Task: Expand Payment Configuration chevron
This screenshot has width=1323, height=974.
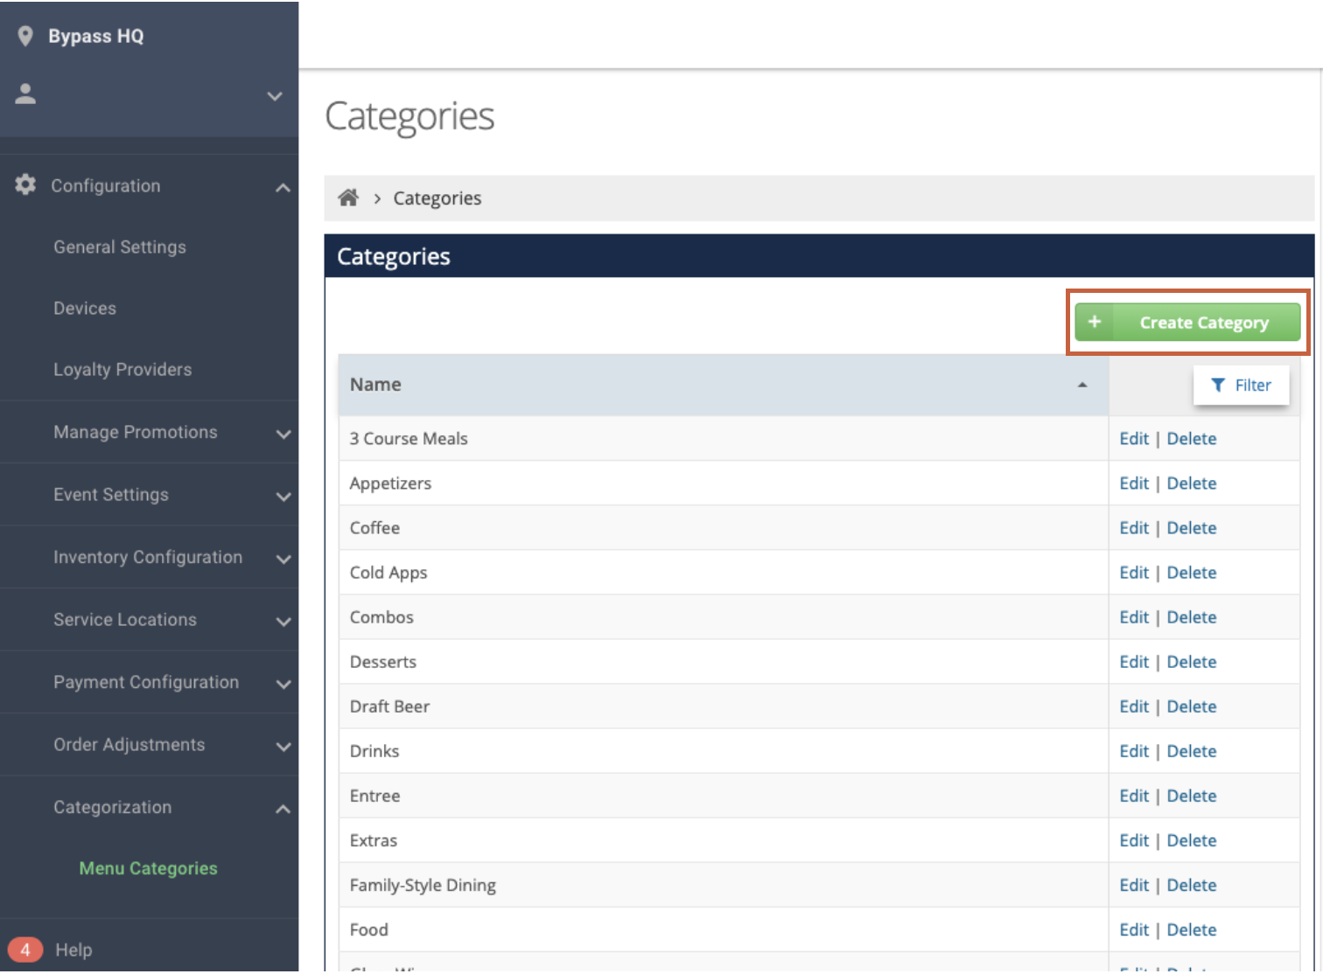Action: point(283,684)
